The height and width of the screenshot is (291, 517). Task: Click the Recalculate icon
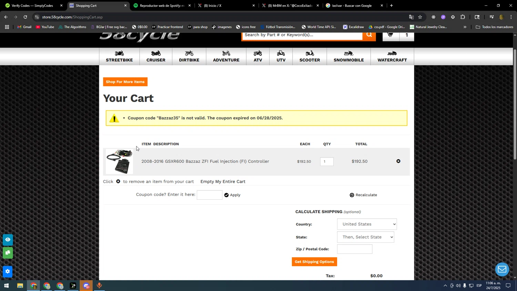352,195
